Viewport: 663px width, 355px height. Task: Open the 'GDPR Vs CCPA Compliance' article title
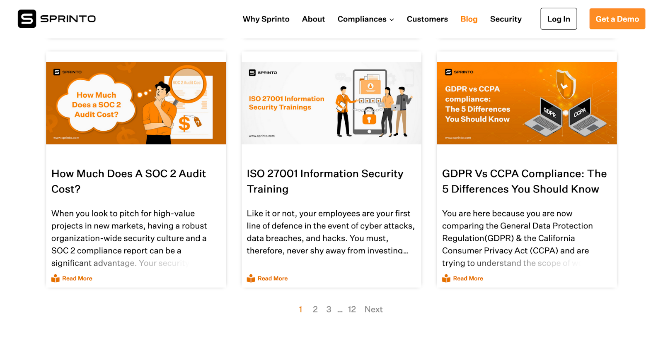tap(524, 181)
